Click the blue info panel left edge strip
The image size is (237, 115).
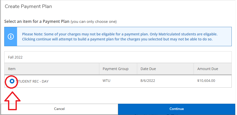(11, 37)
